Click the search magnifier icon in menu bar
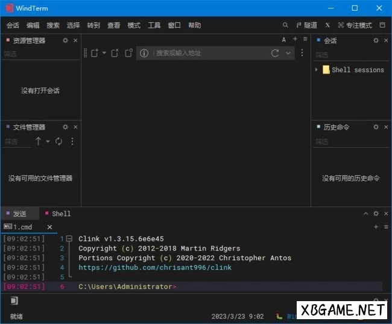 [285, 25]
